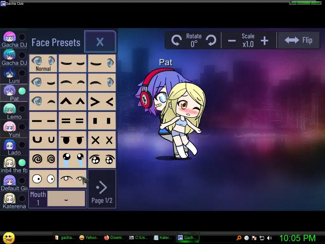
Task: Close the Face Presets panel
Action: click(100, 42)
